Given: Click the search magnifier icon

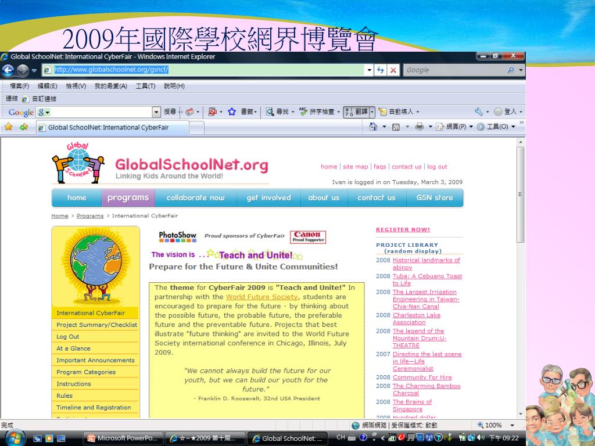Looking at the screenshot, I should pyautogui.click(x=511, y=70).
